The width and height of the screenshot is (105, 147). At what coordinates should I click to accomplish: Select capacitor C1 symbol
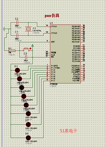coord(17,36)
